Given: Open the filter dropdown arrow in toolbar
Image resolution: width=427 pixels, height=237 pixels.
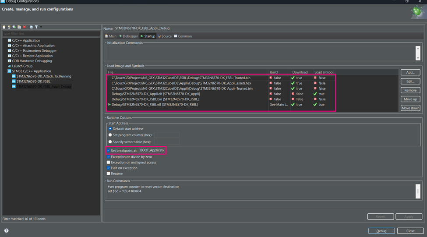Looking at the screenshot, I should coord(41,27).
